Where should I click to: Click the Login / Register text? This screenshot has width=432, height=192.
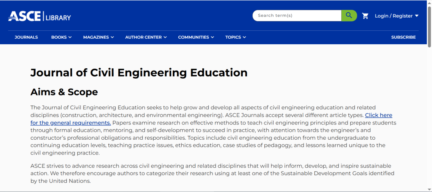click(394, 16)
